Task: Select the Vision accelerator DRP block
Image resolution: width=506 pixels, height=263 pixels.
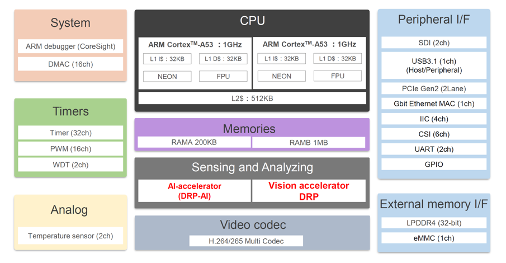Action: pyautogui.click(x=309, y=191)
